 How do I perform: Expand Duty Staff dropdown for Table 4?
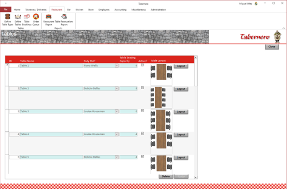[x=117, y=134]
